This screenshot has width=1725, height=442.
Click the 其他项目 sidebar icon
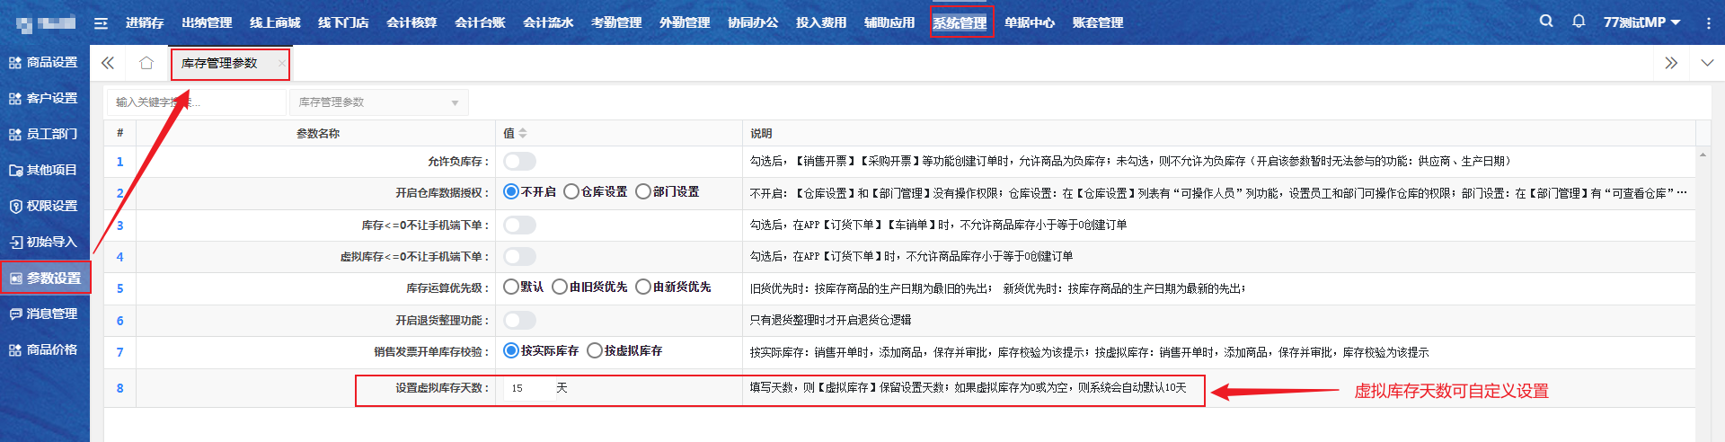point(15,171)
